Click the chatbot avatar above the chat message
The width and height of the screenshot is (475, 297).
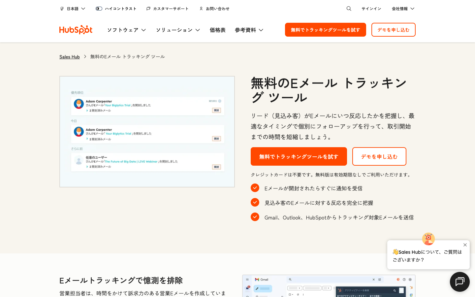coord(428,239)
